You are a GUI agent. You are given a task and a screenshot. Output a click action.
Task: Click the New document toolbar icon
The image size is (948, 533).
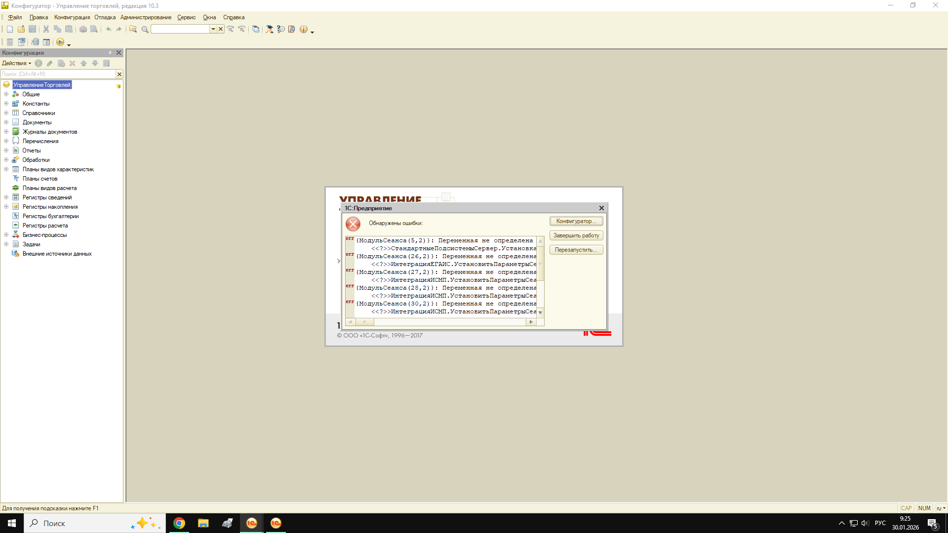pos(10,29)
